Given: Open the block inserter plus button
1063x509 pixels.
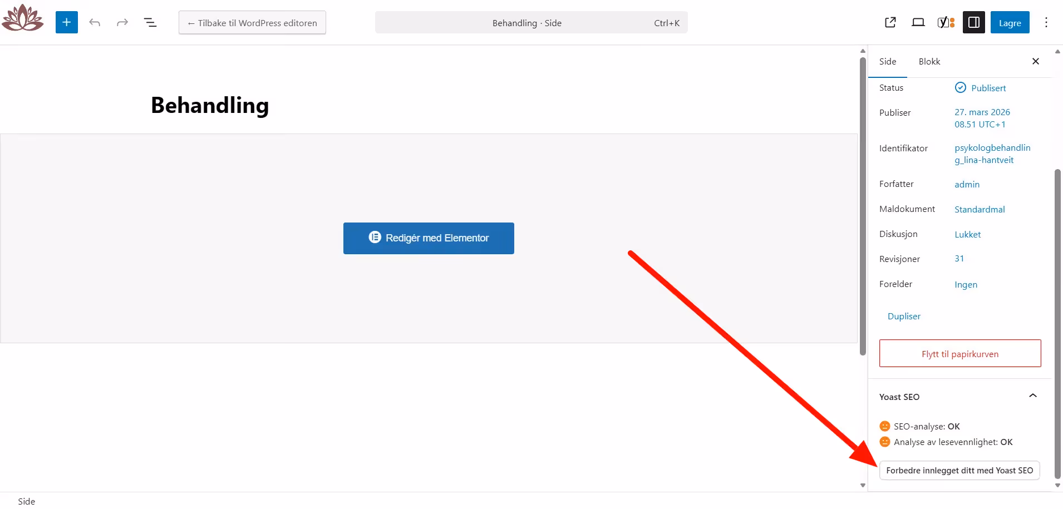Looking at the screenshot, I should [x=67, y=22].
